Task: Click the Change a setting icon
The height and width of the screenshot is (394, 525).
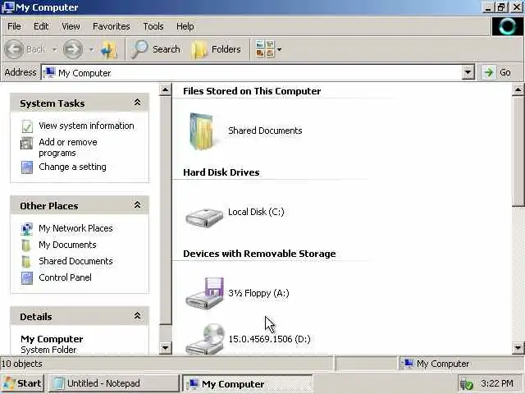Action: coord(27,167)
